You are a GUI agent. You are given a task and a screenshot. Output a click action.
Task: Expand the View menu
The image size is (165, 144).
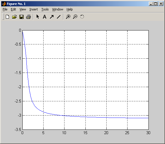23,9
